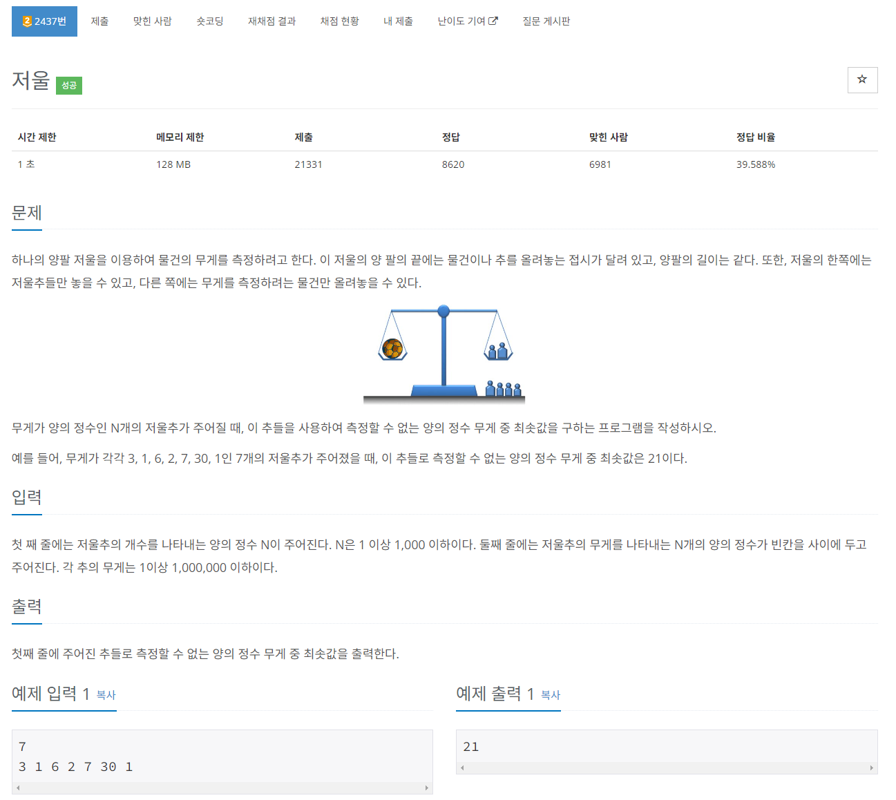
Task: Open the 제출 tab
Action: click(x=99, y=21)
